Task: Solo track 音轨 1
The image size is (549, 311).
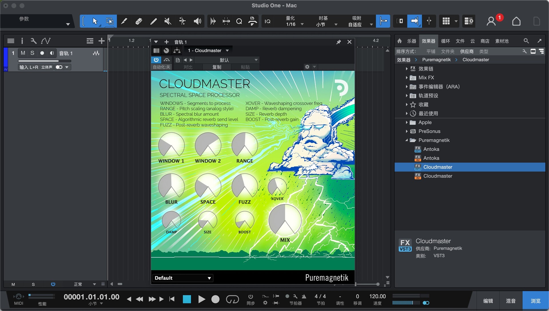Action: (x=32, y=53)
